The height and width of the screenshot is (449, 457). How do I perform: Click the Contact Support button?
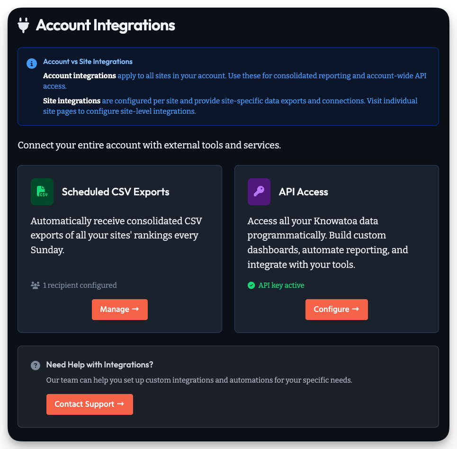(x=90, y=404)
